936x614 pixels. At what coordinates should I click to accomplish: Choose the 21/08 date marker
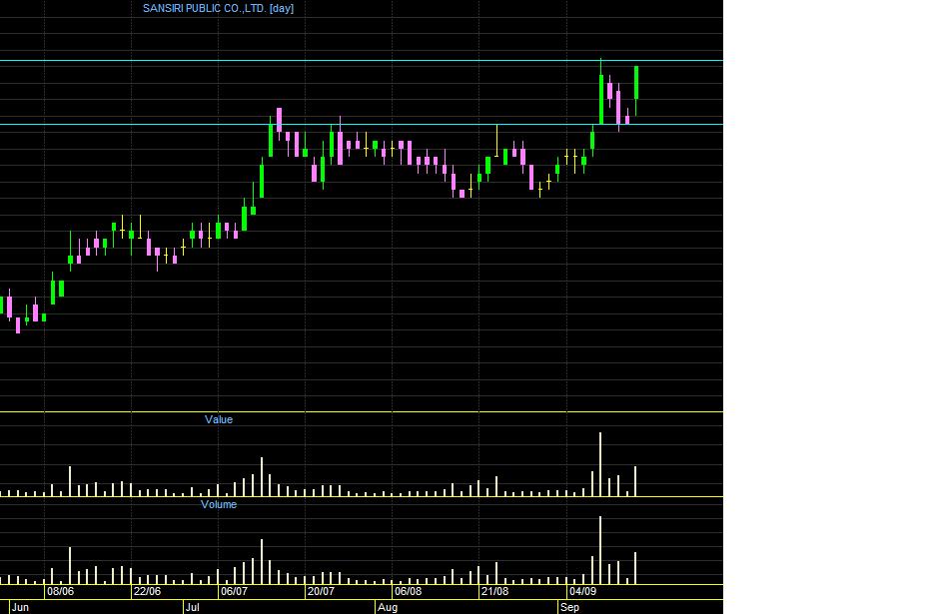pos(494,591)
